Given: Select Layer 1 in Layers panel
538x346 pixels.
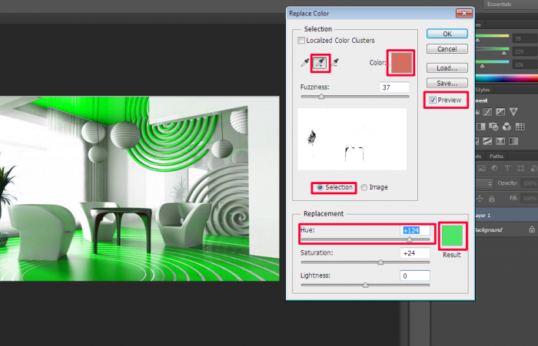Looking at the screenshot, I should (506, 215).
